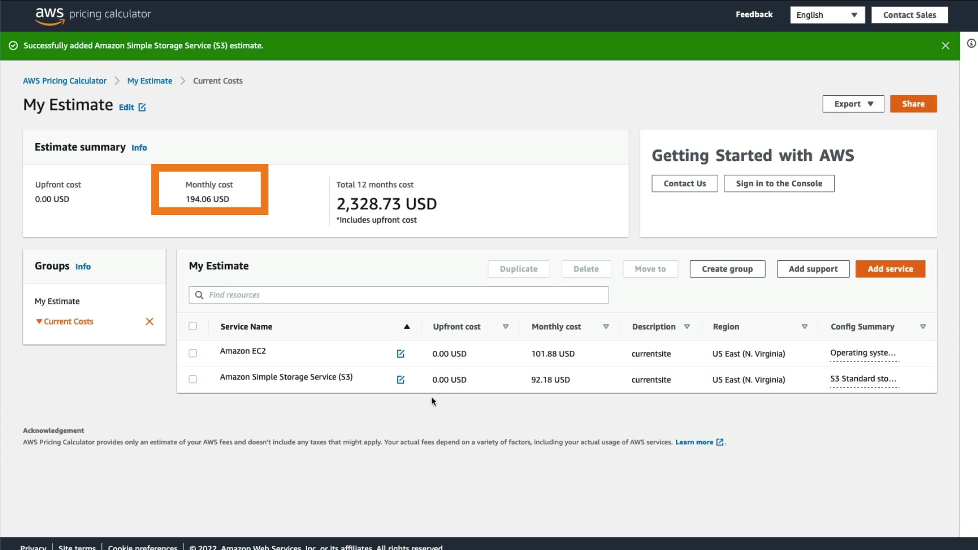Click the Find resources search field

click(x=398, y=295)
